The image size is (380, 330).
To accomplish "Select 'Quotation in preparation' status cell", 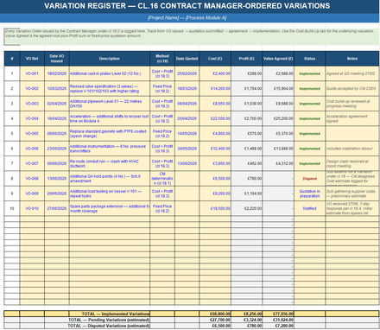I will coord(310,194).
